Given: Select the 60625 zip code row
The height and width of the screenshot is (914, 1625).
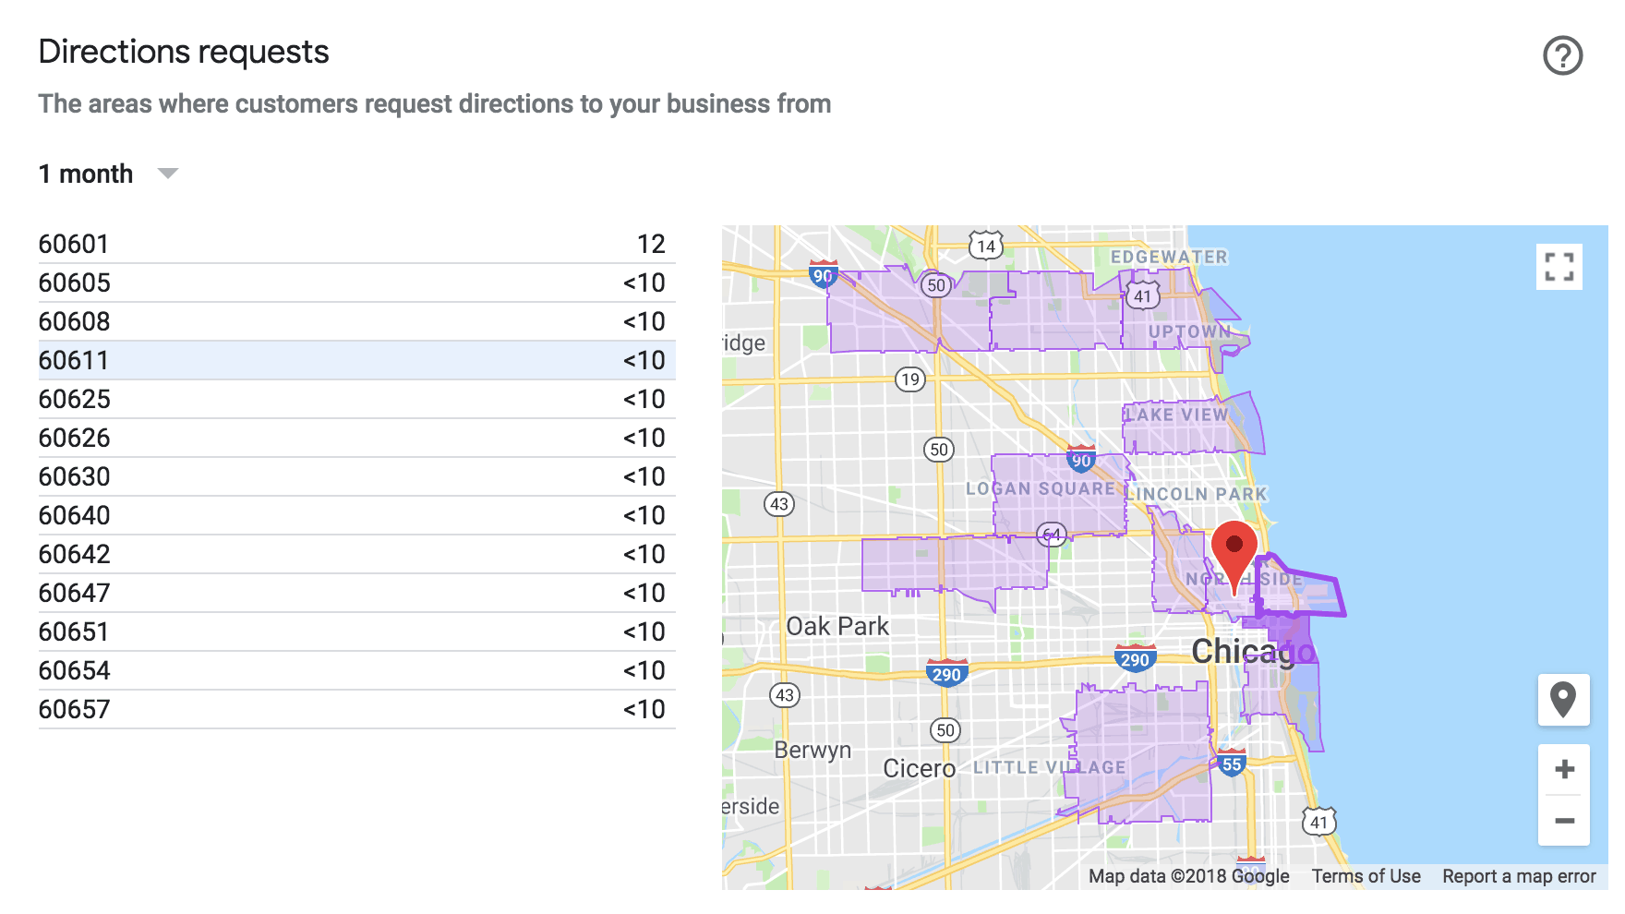Looking at the screenshot, I should (356, 399).
